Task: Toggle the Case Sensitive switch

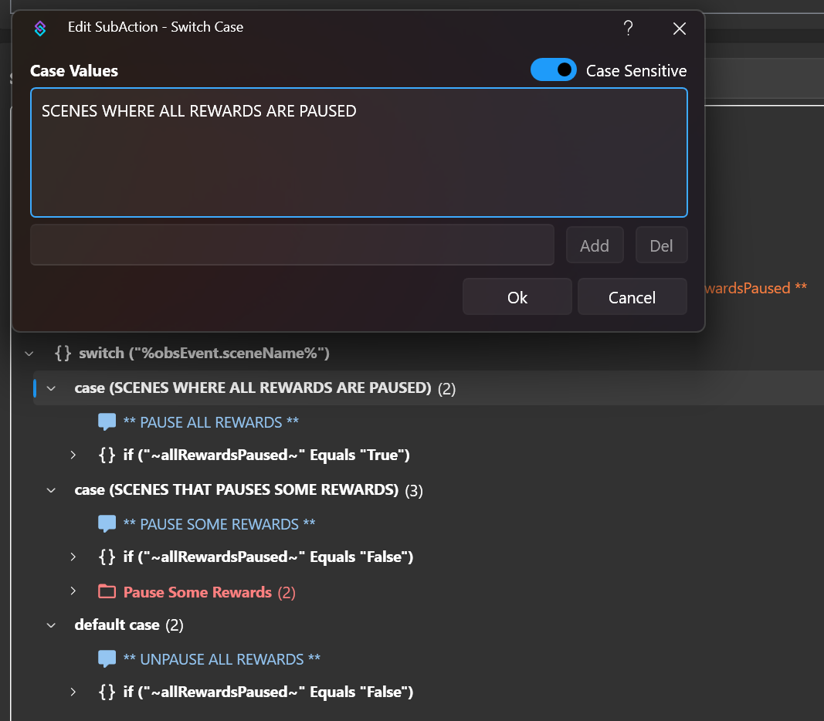Action: pyautogui.click(x=553, y=70)
